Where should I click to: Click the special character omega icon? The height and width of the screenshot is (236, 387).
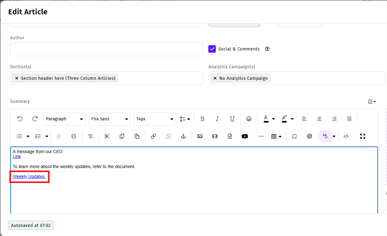294,136
